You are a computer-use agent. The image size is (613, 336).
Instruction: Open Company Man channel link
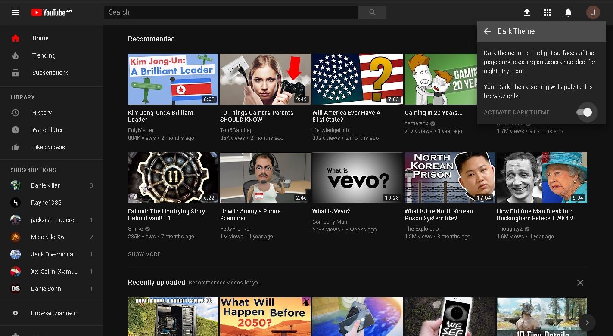(x=330, y=222)
